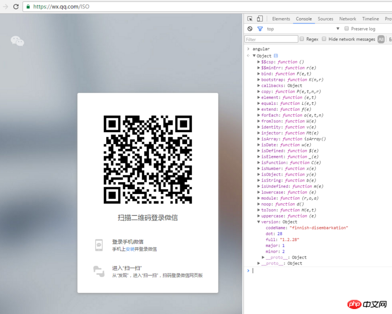
Task: Click the browser reload button
Action: (16, 7)
